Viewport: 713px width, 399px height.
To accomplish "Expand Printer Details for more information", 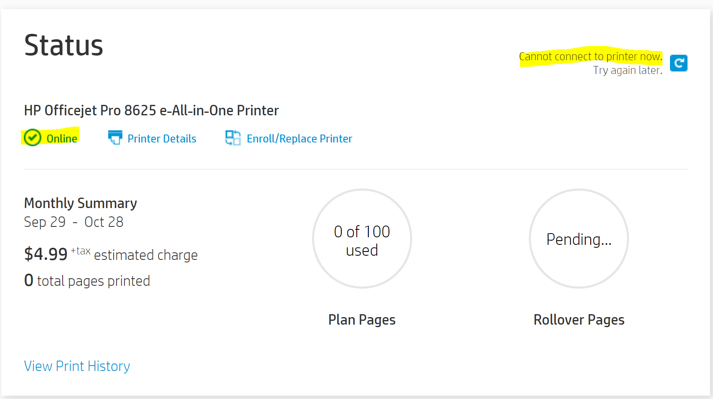I will [x=162, y=138].
